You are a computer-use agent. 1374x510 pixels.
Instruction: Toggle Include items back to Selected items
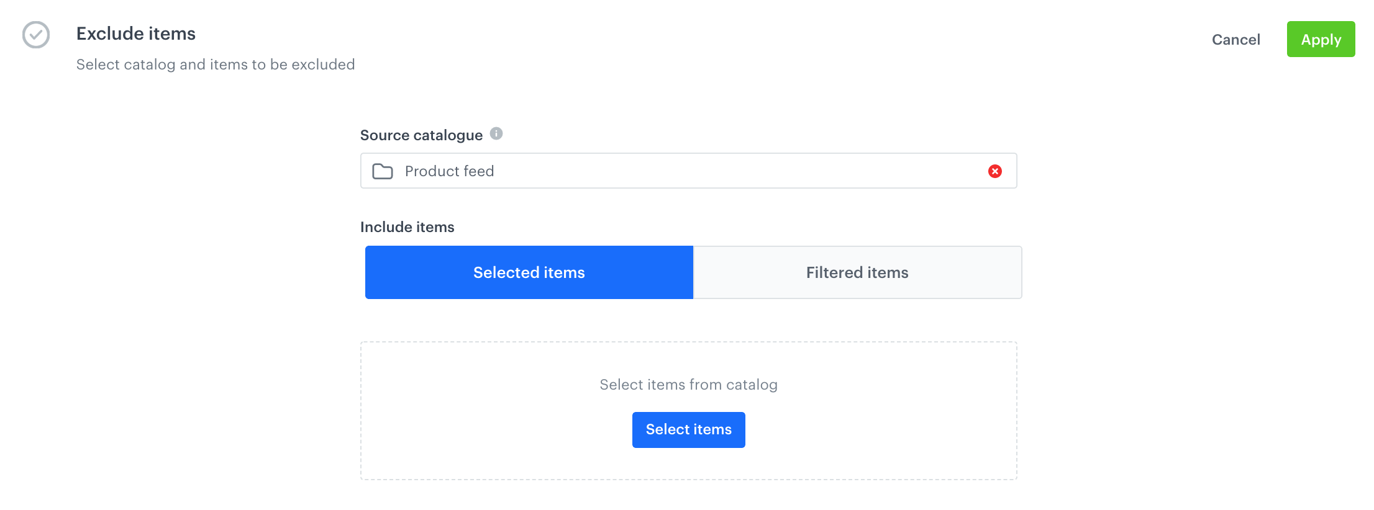(x=529, y=272)
